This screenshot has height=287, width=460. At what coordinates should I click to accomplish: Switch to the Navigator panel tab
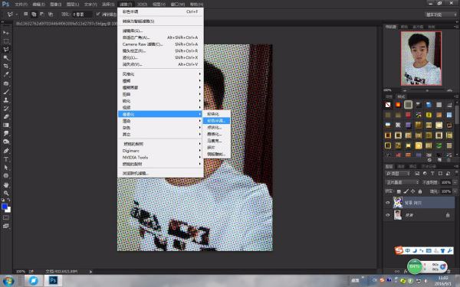390,27
